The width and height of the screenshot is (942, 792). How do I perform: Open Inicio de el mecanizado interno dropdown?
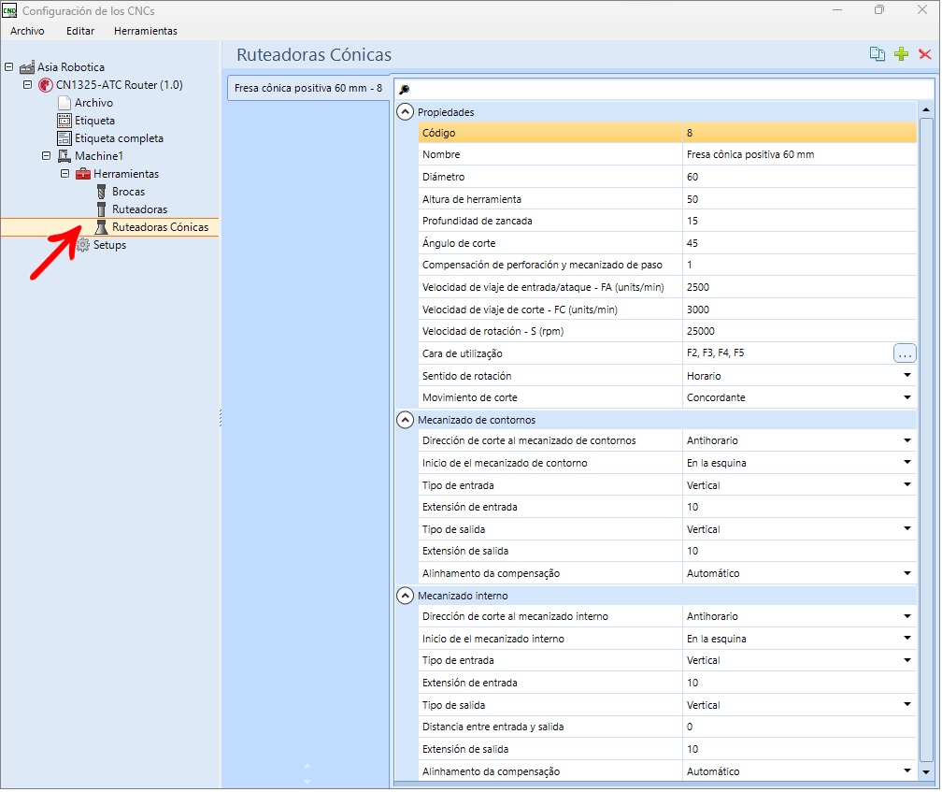907,638
